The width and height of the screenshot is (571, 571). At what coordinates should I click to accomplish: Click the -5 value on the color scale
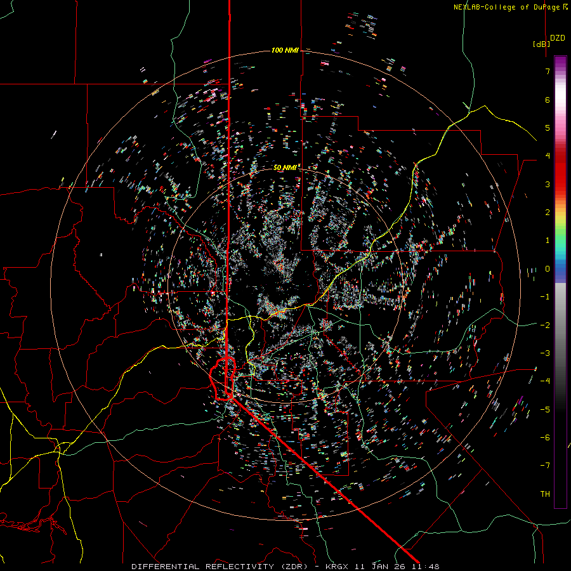pyautogui.click(x=545, y=409)
